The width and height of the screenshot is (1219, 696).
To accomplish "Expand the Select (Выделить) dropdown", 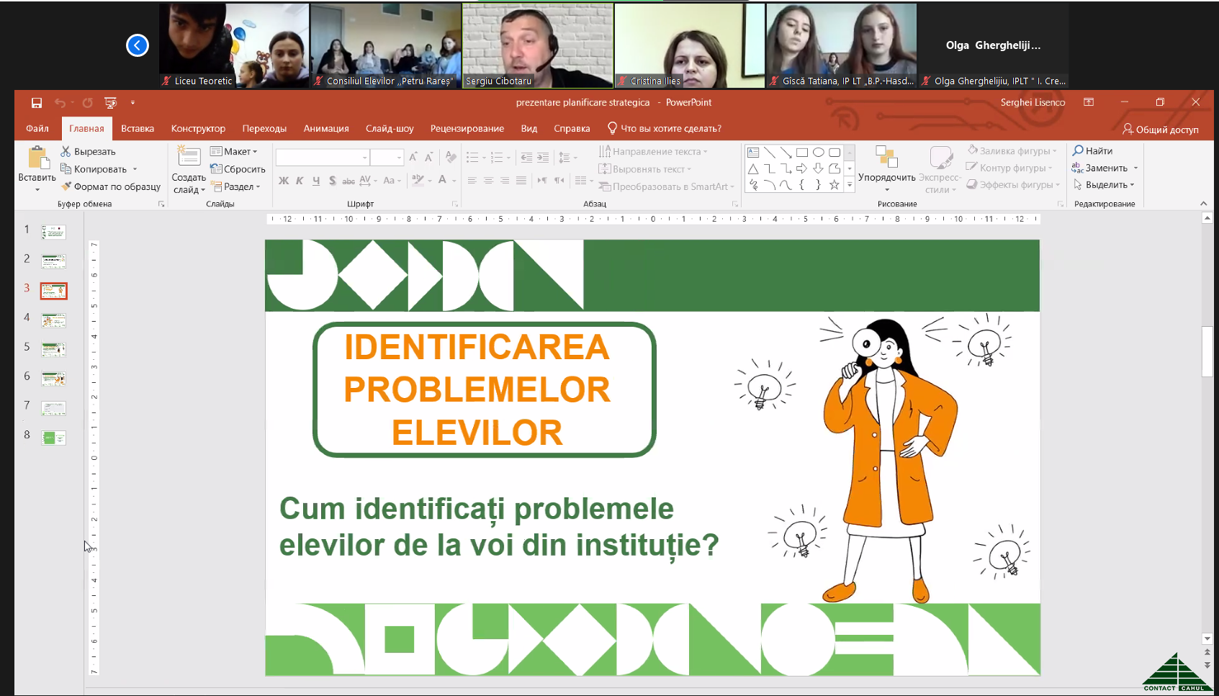I will click(1105, 185).
